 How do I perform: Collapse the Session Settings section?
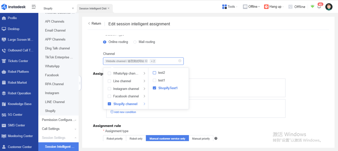pos(75,138)
